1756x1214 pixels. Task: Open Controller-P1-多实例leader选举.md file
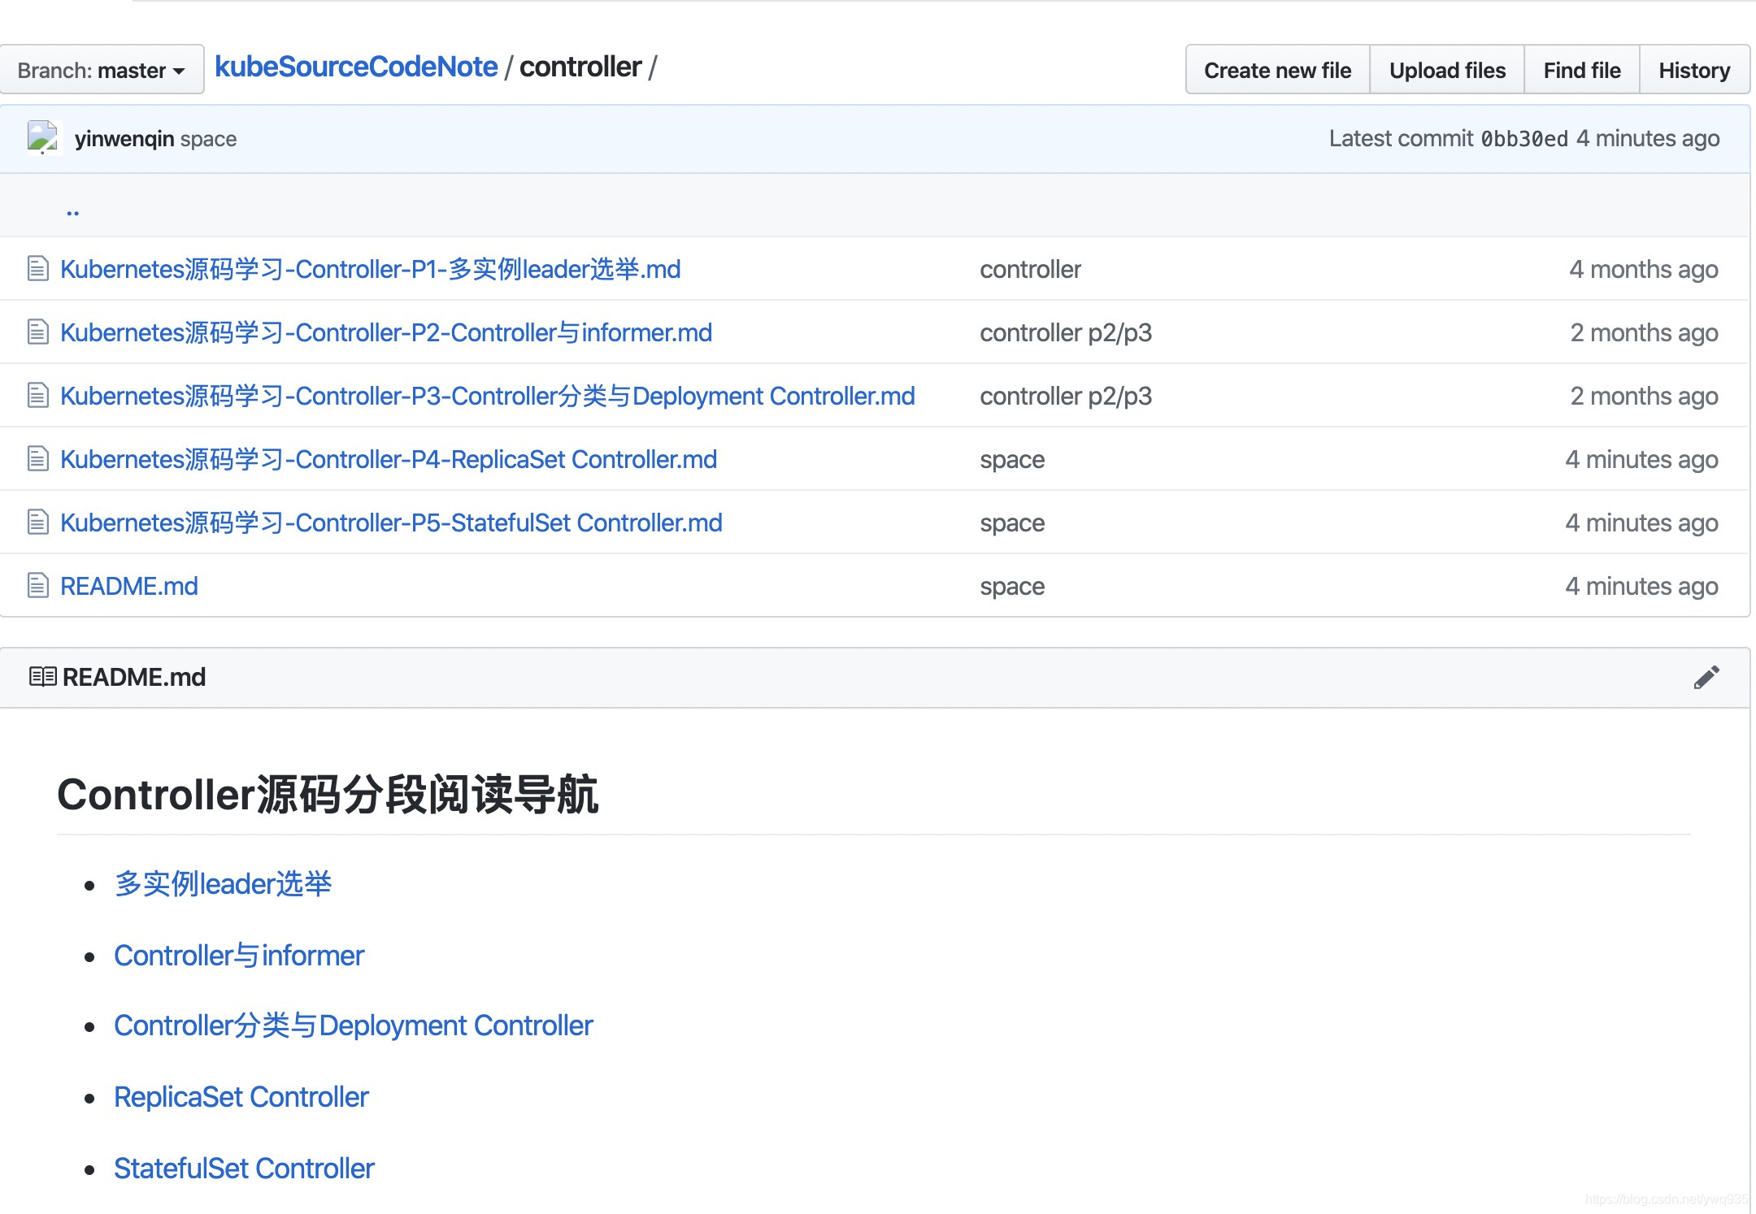tap(371, 269)
